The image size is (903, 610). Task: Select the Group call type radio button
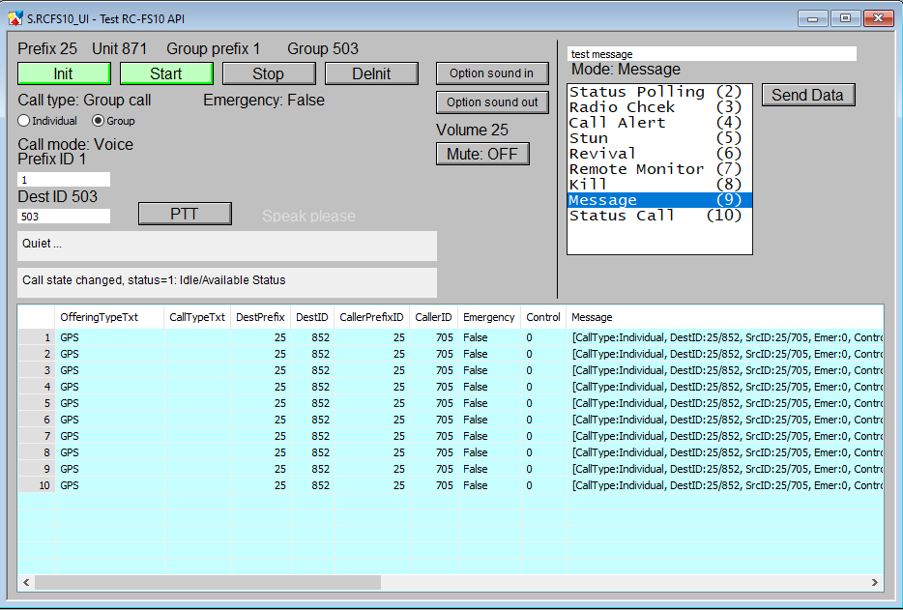point(99,121)
